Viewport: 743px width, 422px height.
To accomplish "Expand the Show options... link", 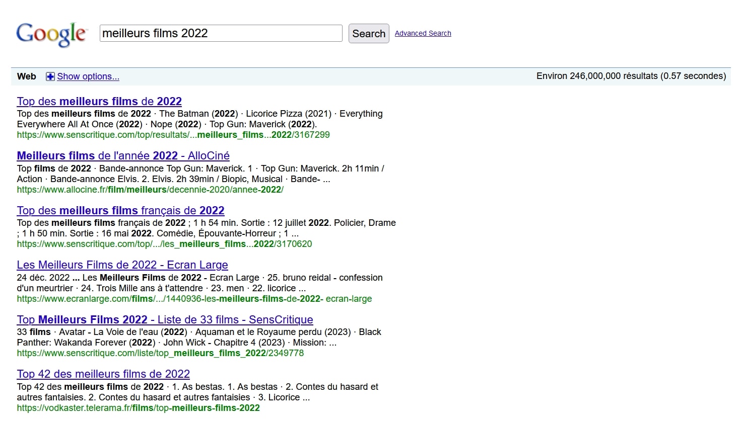I will (x=88, y=76).
